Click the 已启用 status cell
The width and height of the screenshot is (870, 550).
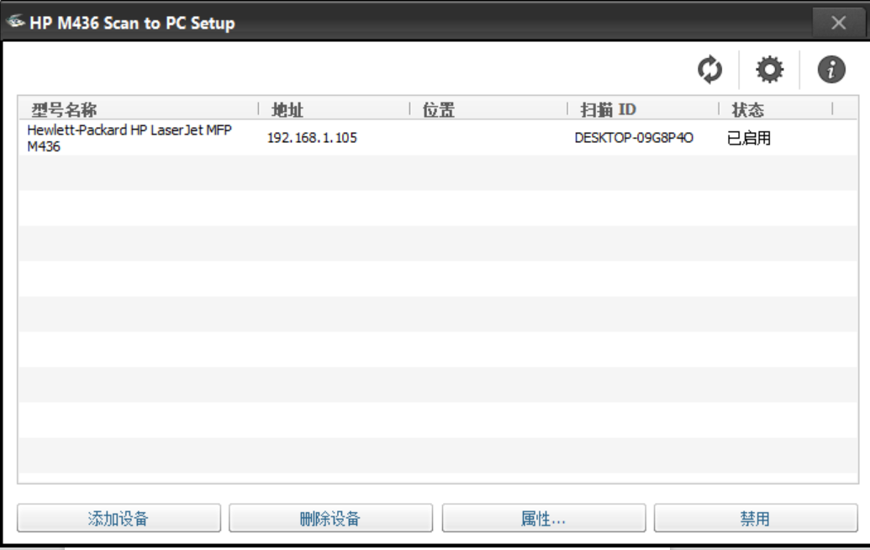tap(749, 138)
